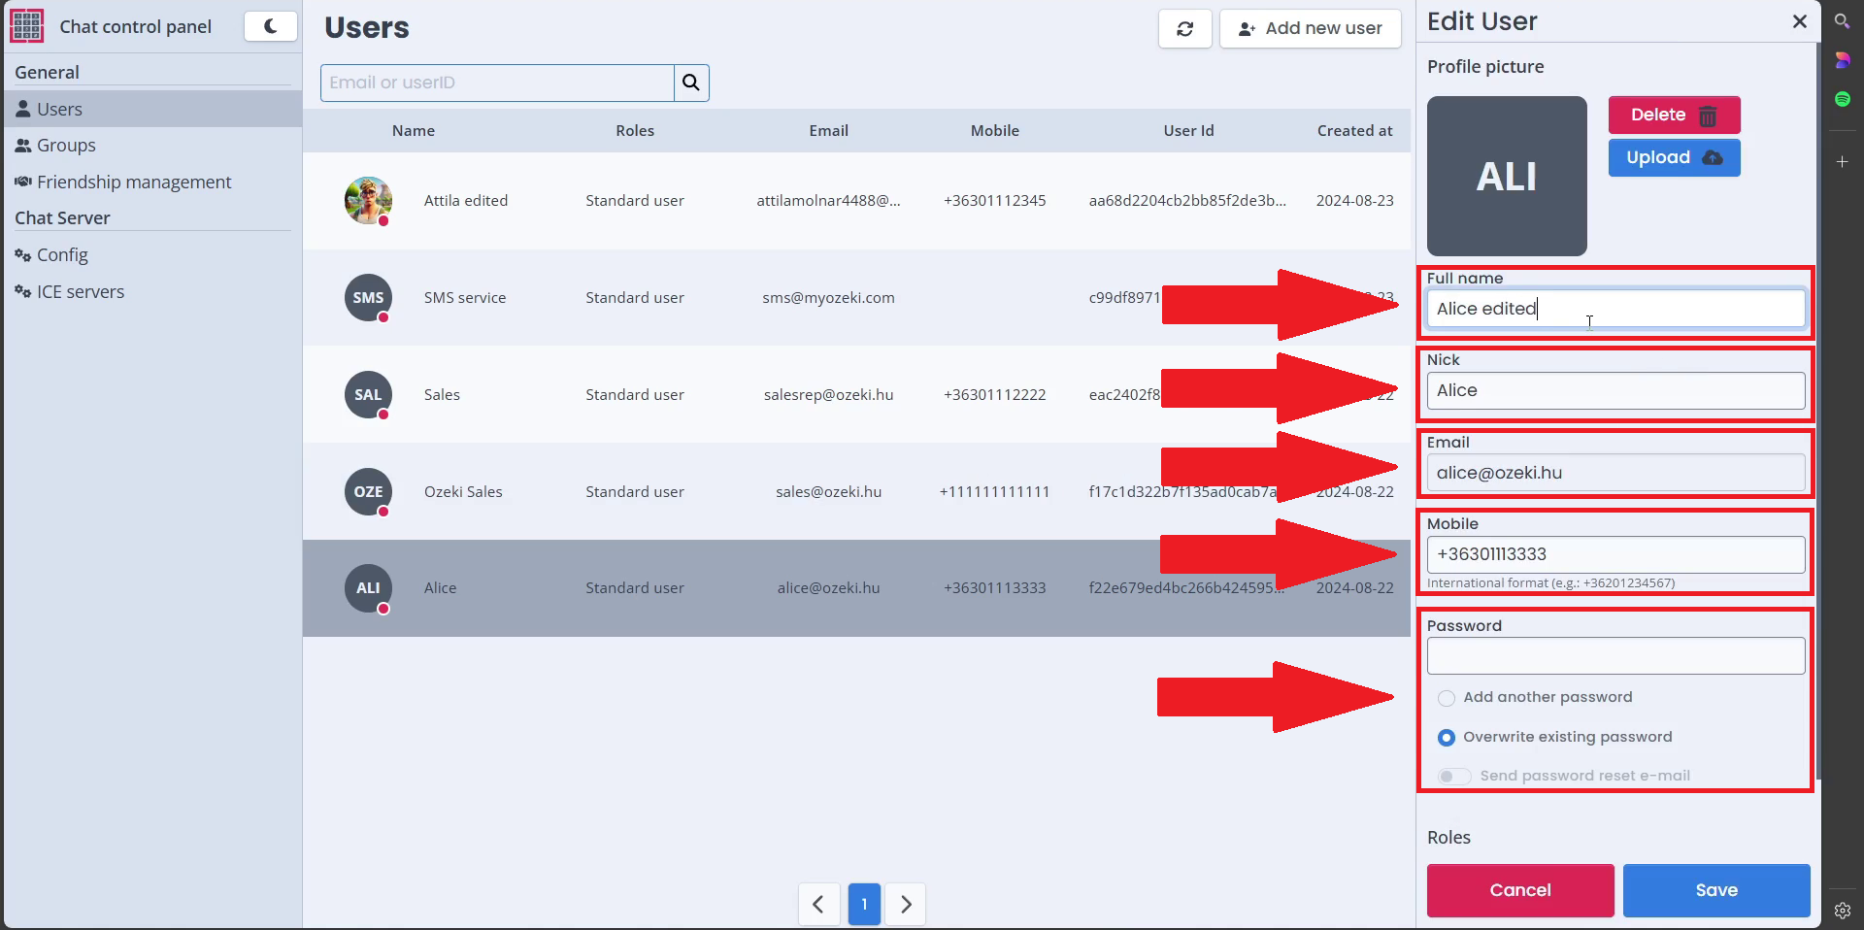Open browser sidebar settings gear
This screenshot has height=930, width=1864.
coord(1842,910)
